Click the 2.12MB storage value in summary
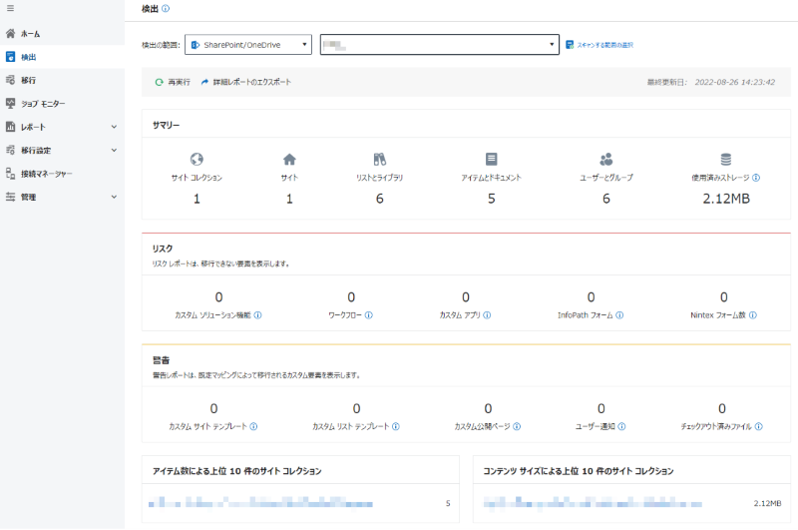 [x=726, y=199]
